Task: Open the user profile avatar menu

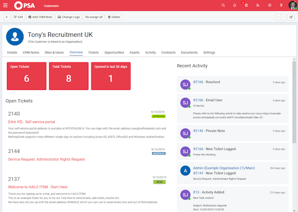Action: [293, 5]
